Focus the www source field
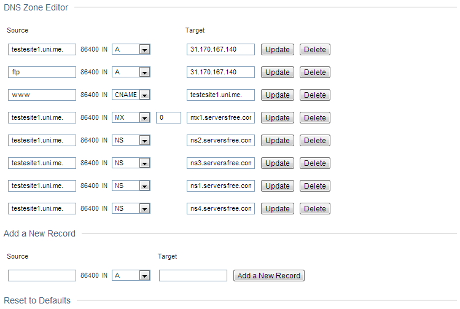Screen dimensions: 460x309 point(42,95)
